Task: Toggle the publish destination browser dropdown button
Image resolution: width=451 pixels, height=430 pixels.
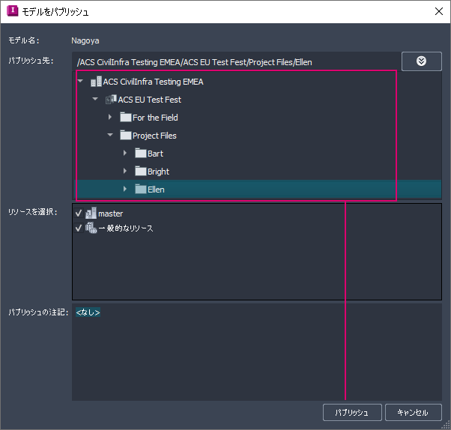Action: tap(421, 61)
